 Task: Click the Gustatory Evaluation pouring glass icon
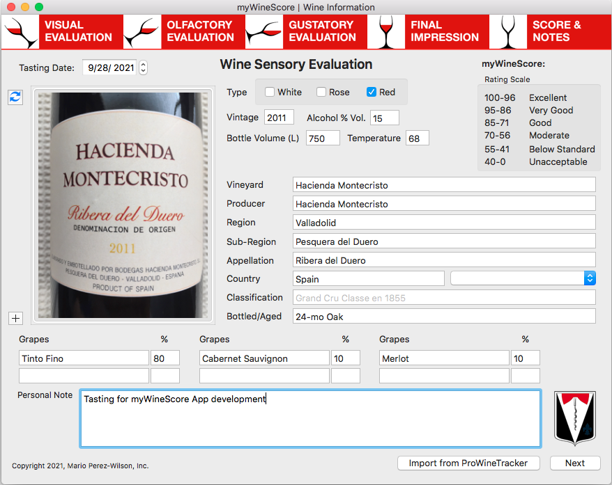click(263, 31)
